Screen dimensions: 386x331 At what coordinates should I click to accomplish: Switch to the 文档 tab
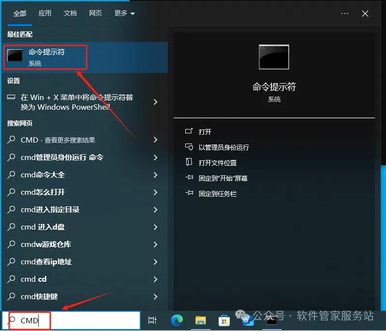coord(70,13)
